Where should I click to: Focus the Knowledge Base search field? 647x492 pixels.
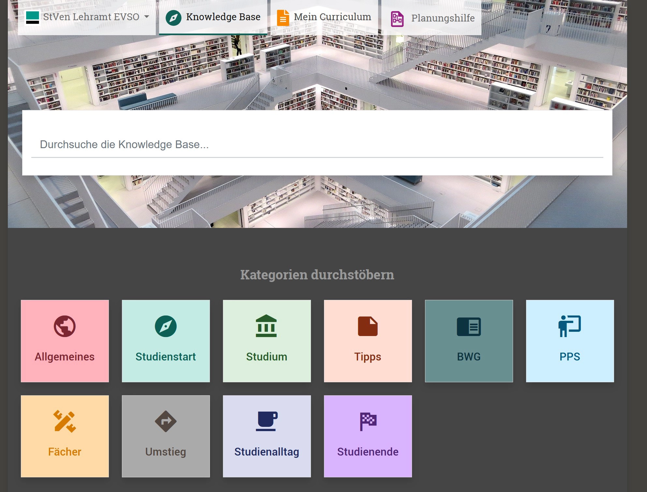317,145
